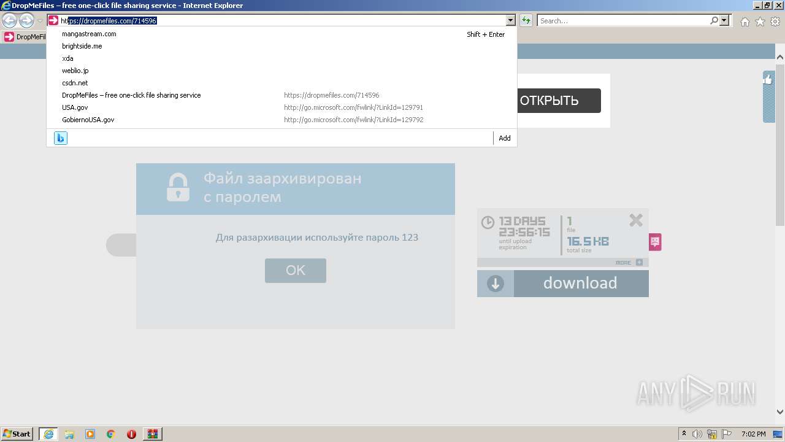
Task: Launch Opera browser from taskbar
Action: [131, 434]
